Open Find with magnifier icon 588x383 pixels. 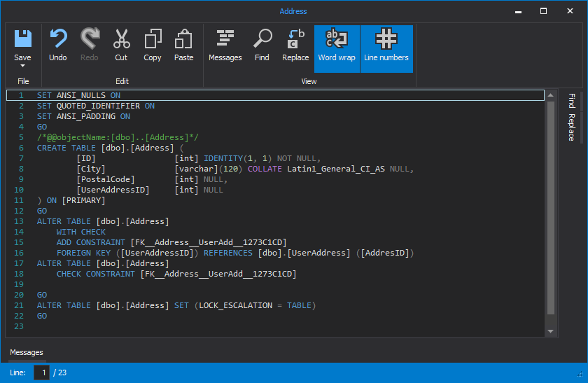(x=262, y=46)
